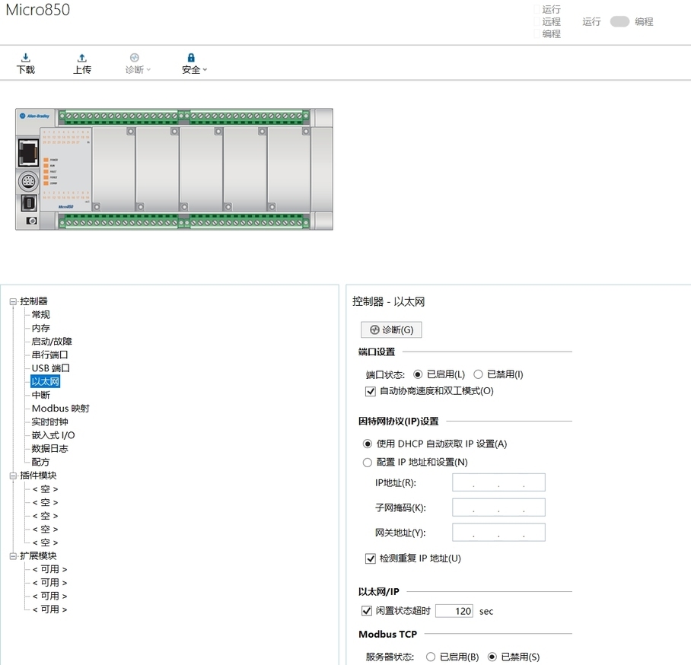Screen dimensions: 691x665
Task: Select 配置 IP 地址和设置(N) radio
Action: [x=367, y=463]
